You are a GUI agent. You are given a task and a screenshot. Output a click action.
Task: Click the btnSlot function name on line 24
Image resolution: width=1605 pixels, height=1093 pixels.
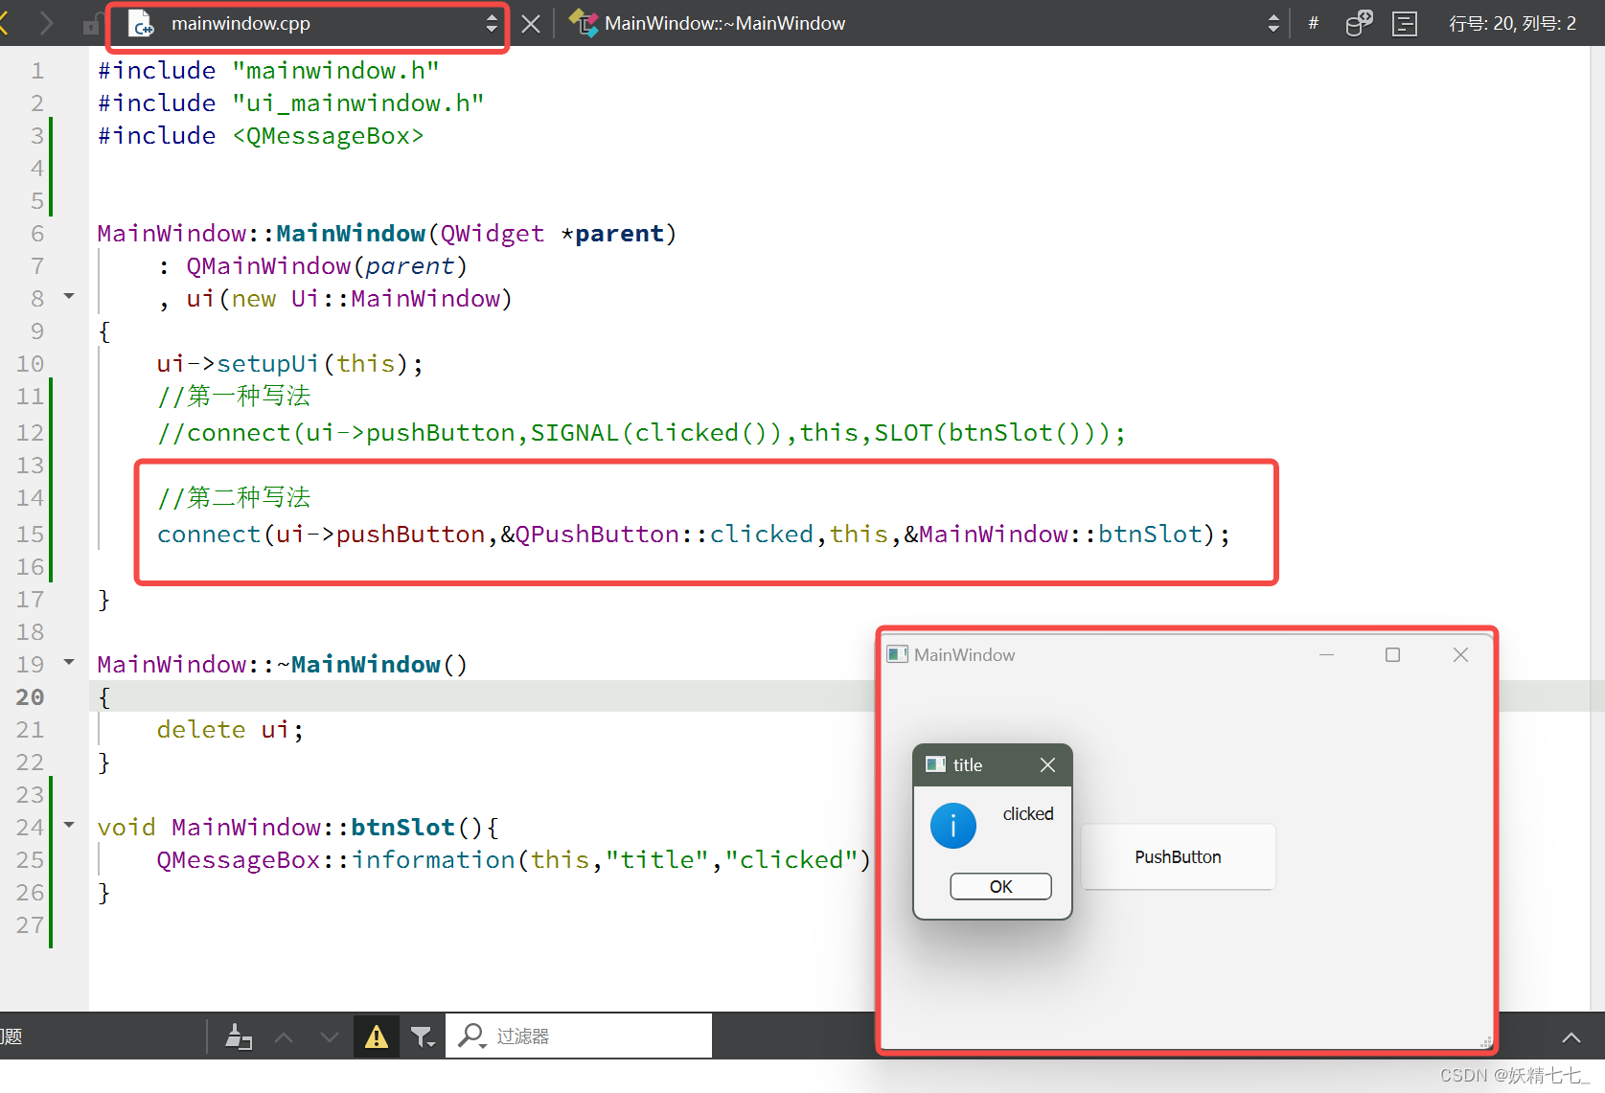click(402, 827)
